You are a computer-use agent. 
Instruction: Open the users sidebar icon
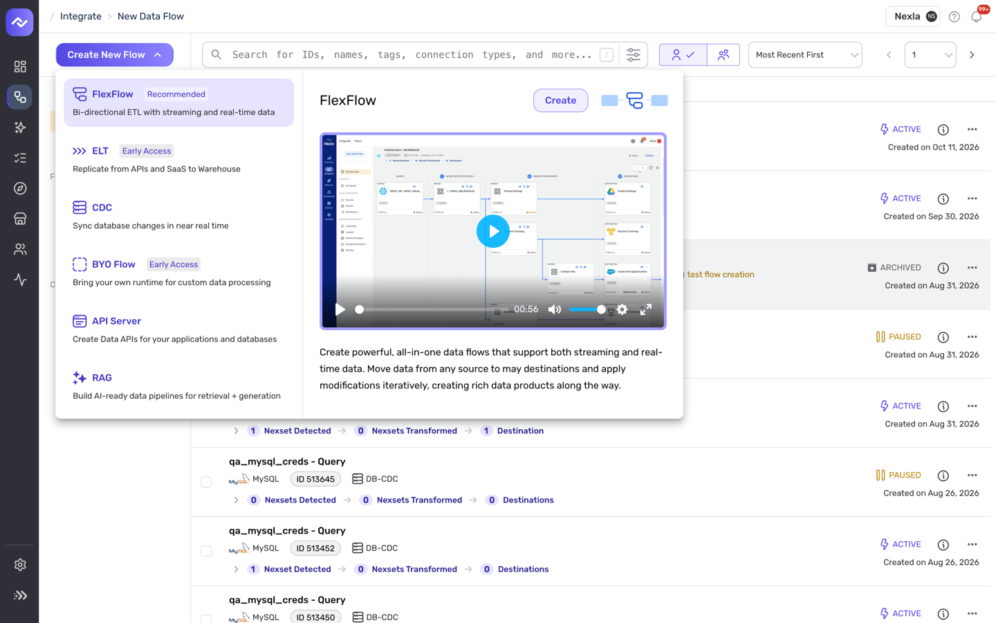pyautogui.click(x=20, y=249)
